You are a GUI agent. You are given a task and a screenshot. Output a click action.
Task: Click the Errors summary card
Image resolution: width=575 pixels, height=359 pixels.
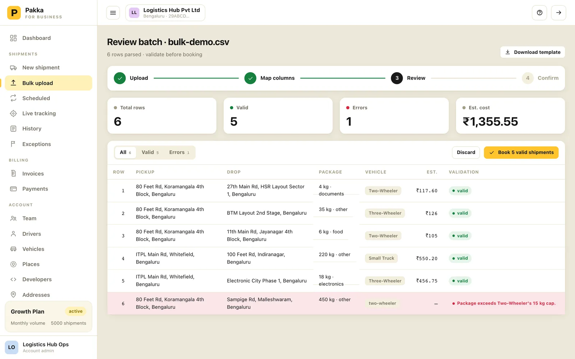point(394,116)
